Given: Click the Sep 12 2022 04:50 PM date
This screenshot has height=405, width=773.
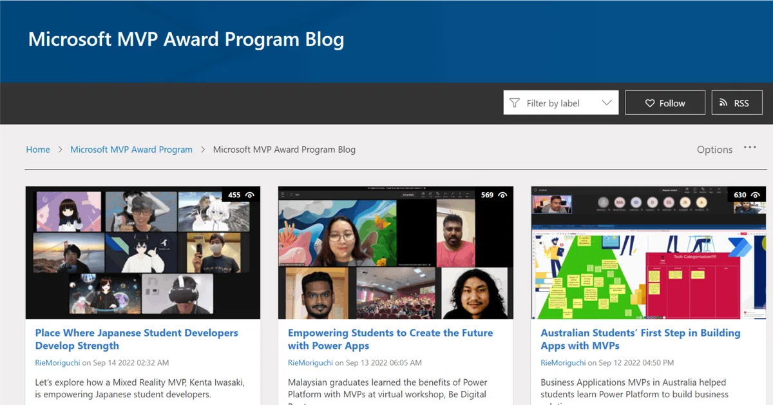Looking at the screenshot, I should (637, 362).
